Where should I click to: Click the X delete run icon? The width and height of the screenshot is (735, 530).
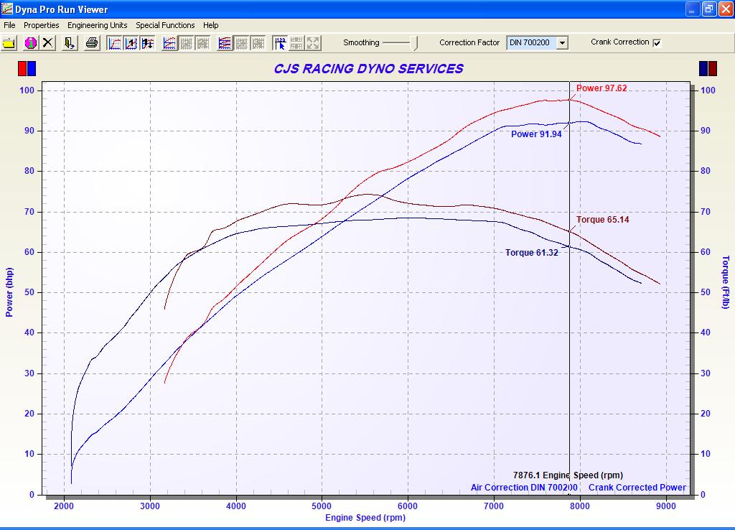(x=47, y=43)
